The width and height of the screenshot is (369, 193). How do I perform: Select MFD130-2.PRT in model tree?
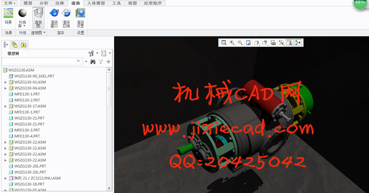point(27,100)
